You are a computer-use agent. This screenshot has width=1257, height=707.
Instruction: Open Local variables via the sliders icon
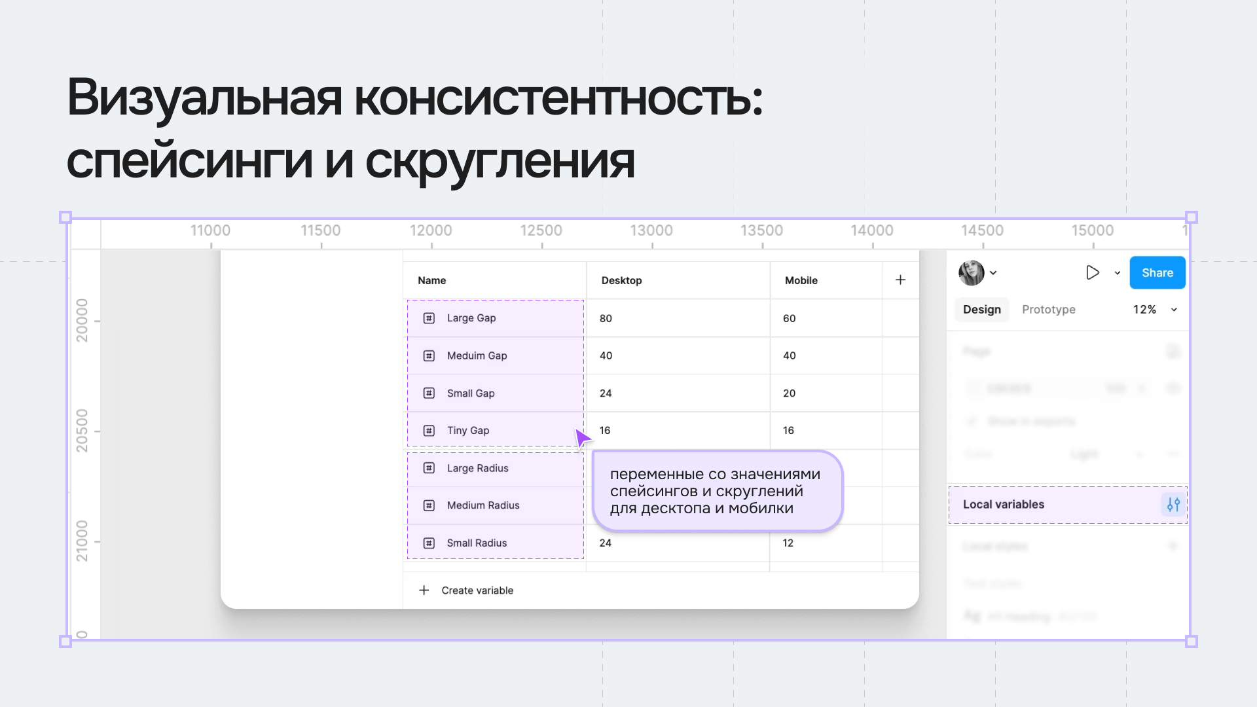click(x=1173, y=505)
